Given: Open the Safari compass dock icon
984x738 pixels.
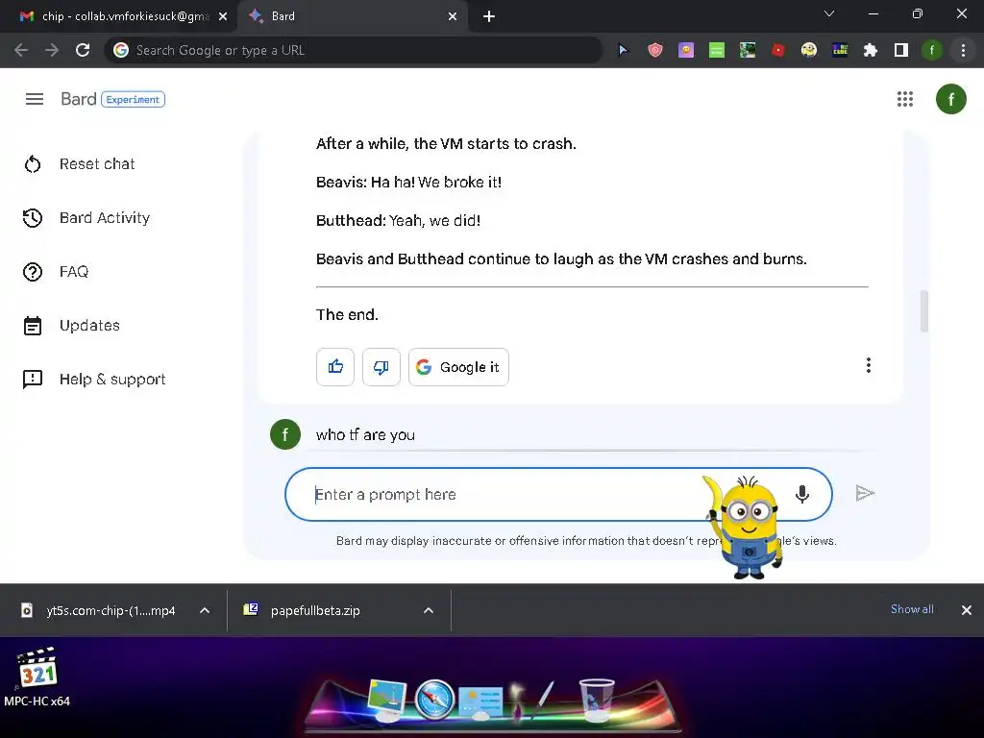Looking at the screenshot, I should 434,700.
